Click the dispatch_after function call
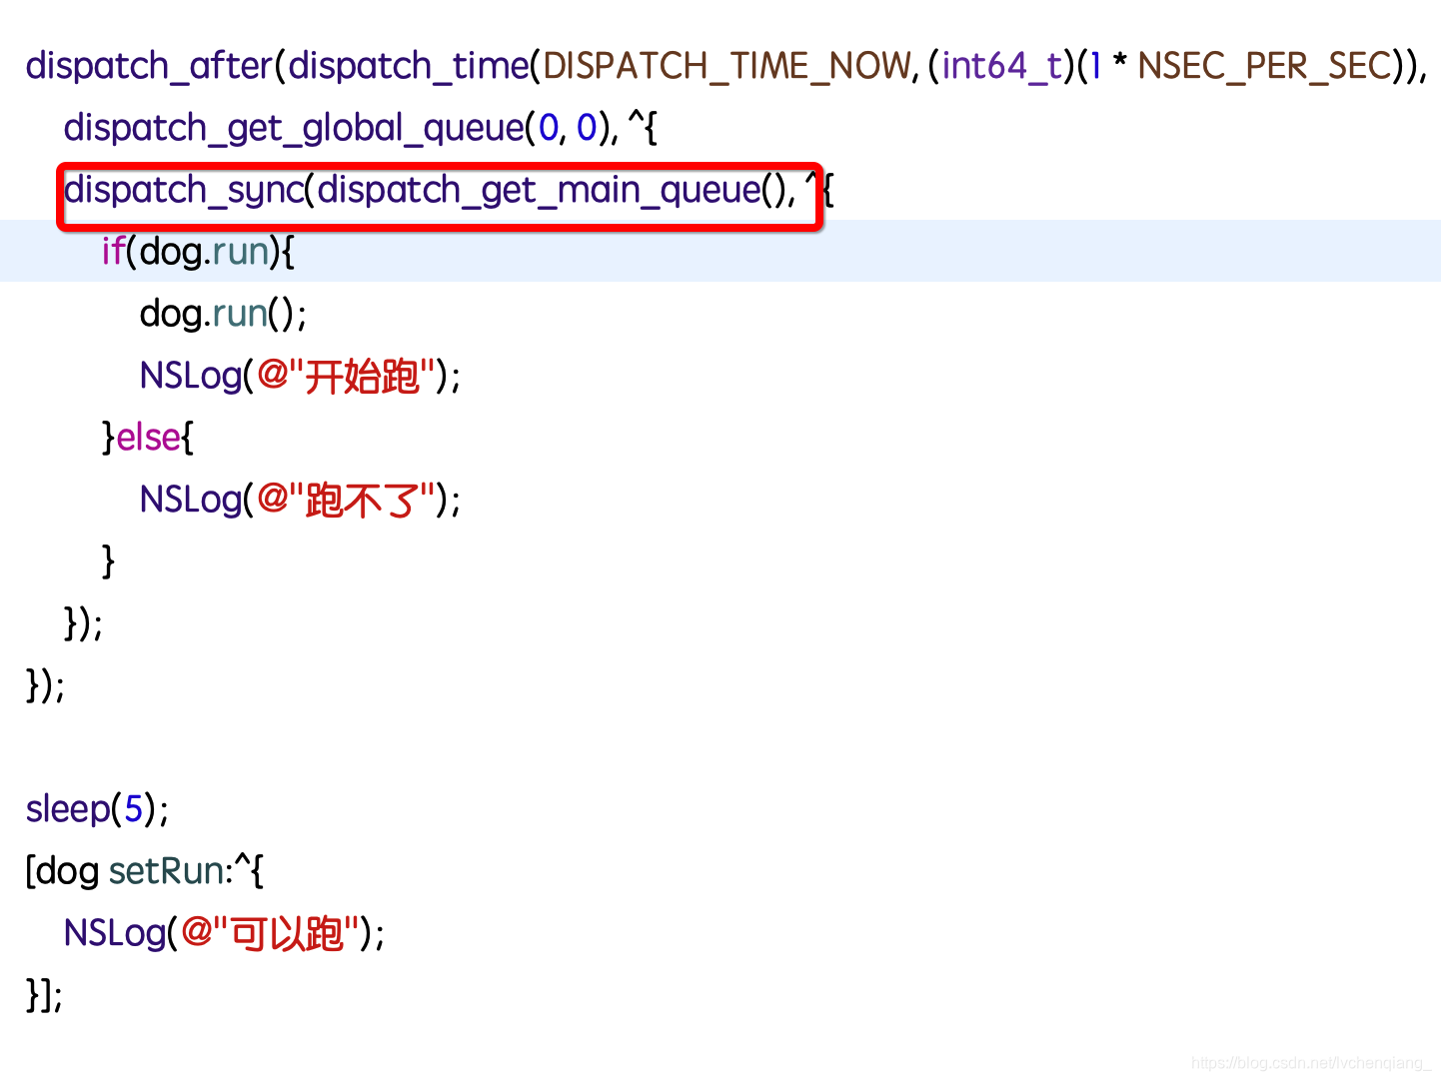 pos(149,66)
